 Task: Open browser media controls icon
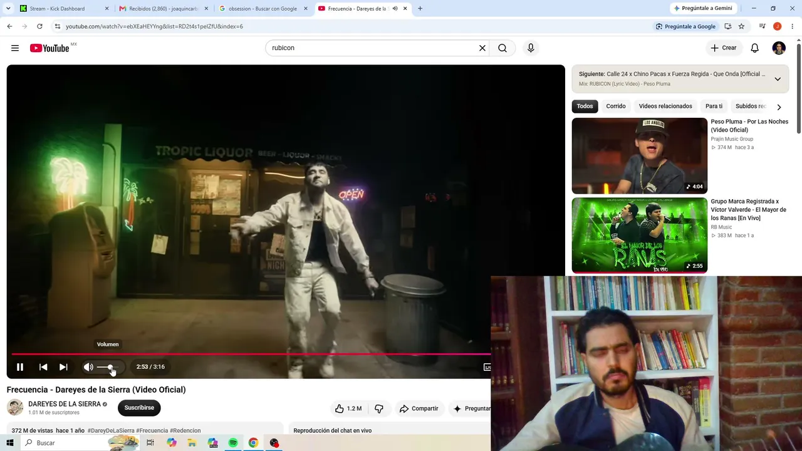tap(762, 26)
